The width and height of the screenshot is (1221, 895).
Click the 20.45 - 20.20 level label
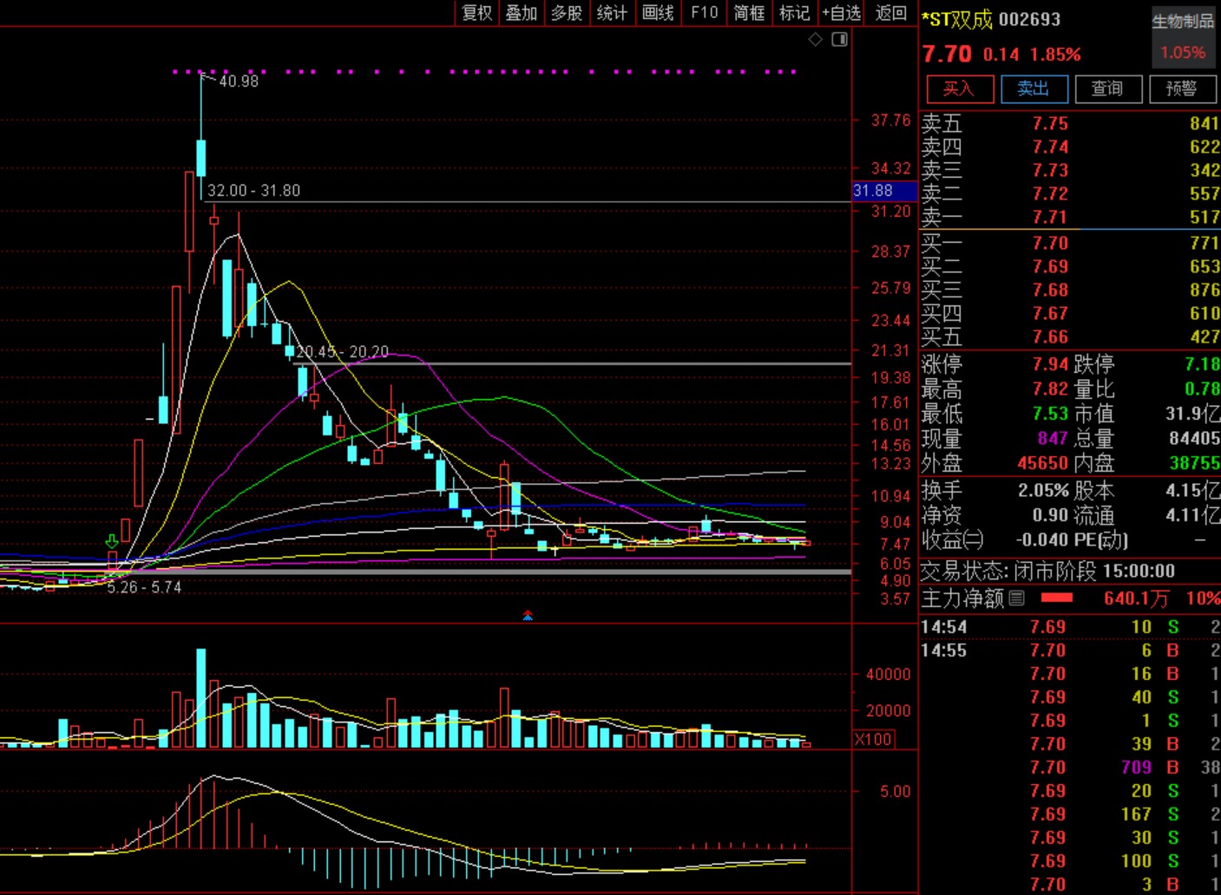tap(343, 351)
